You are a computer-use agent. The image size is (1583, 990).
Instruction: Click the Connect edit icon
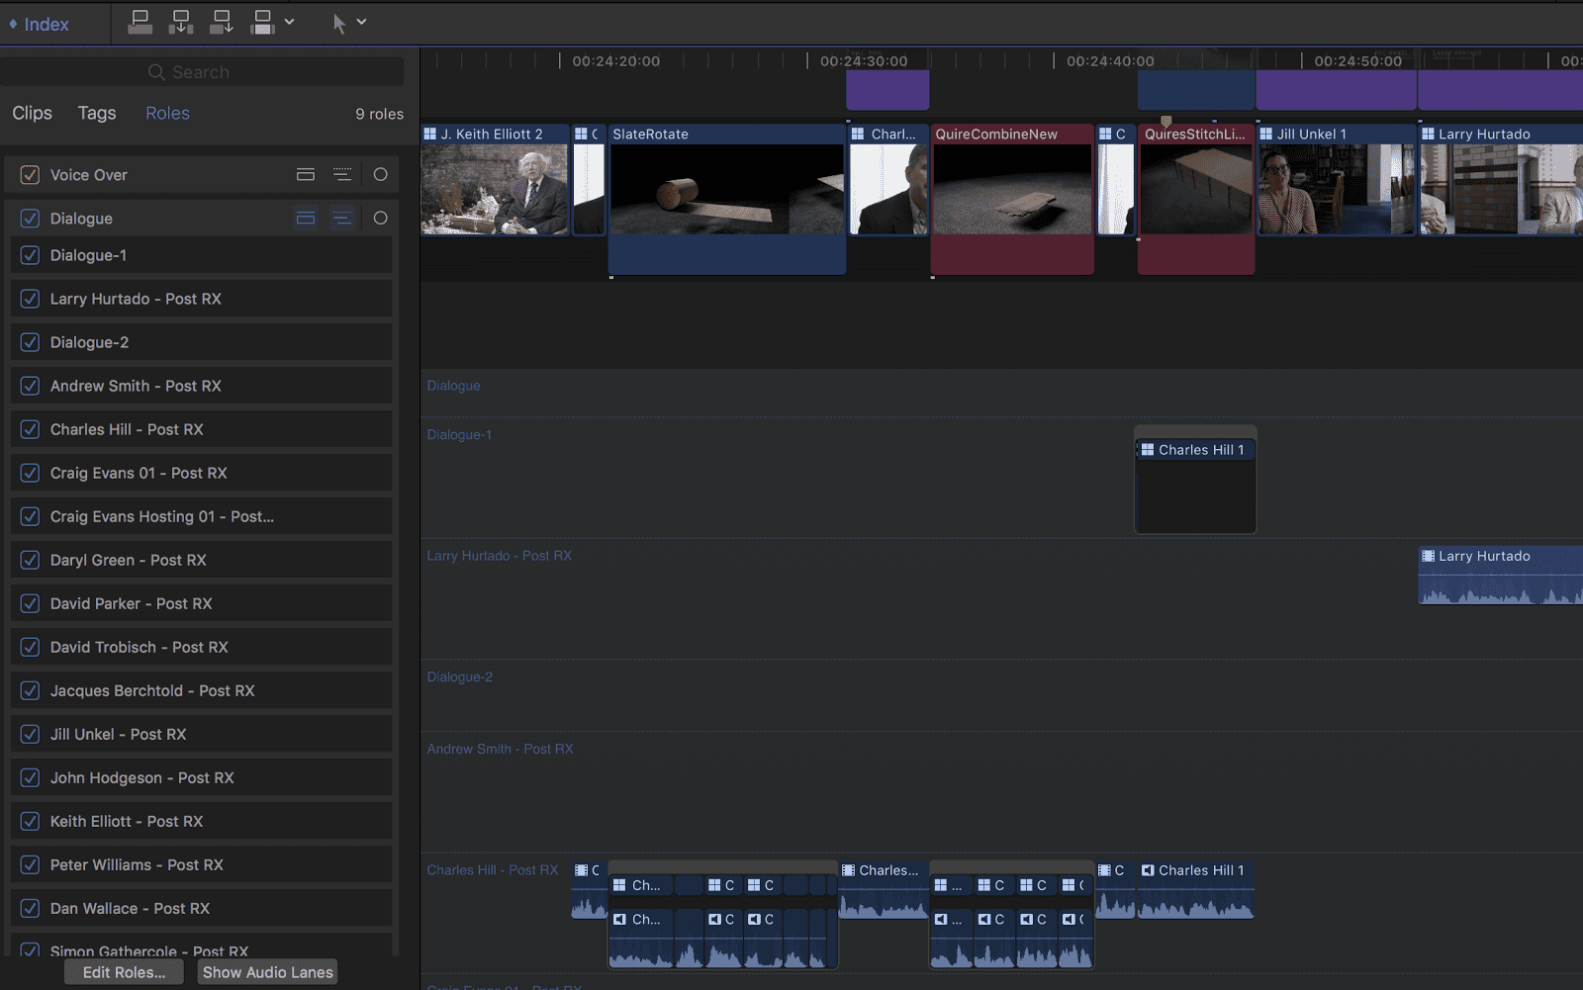click(x=140, y=22)
